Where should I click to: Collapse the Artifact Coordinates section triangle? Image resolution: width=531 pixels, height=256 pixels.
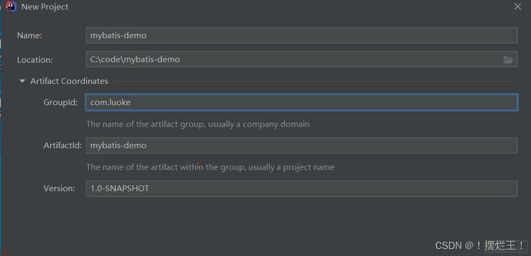pos(22,81)
